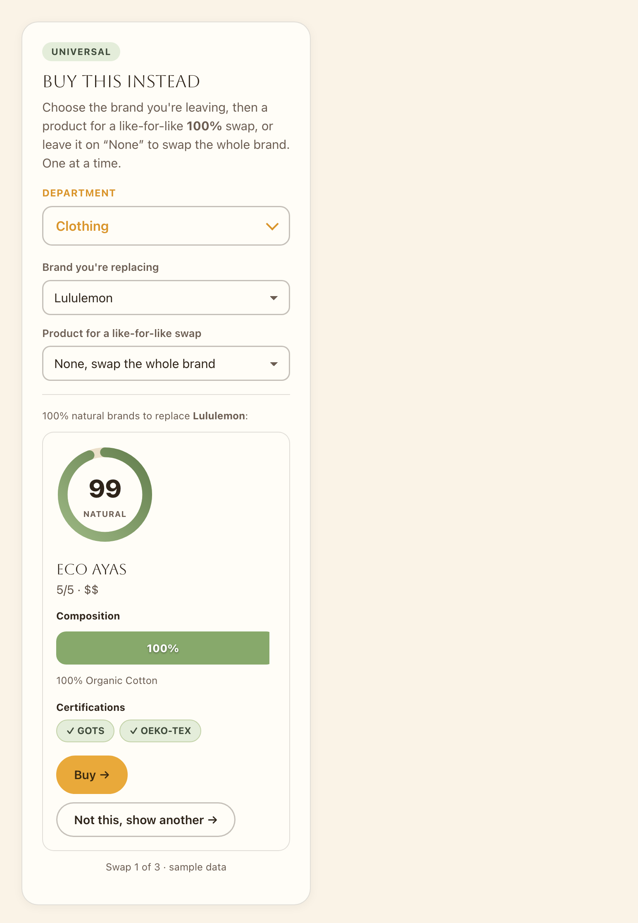The height and width of the screenshot is (923, 638).
Task: Click the checkmark in the OEKO-TEX badge
Action: tap(133, 731)
